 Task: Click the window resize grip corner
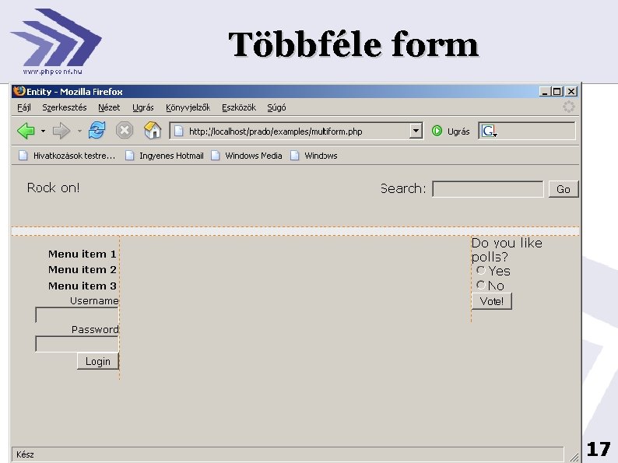tap(574, 456)
